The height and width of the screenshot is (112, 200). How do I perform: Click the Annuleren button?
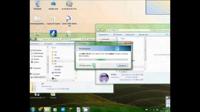(122, 66)
